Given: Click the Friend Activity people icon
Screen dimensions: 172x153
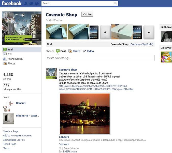Looking at the screenshot, I should click(5, 59).
